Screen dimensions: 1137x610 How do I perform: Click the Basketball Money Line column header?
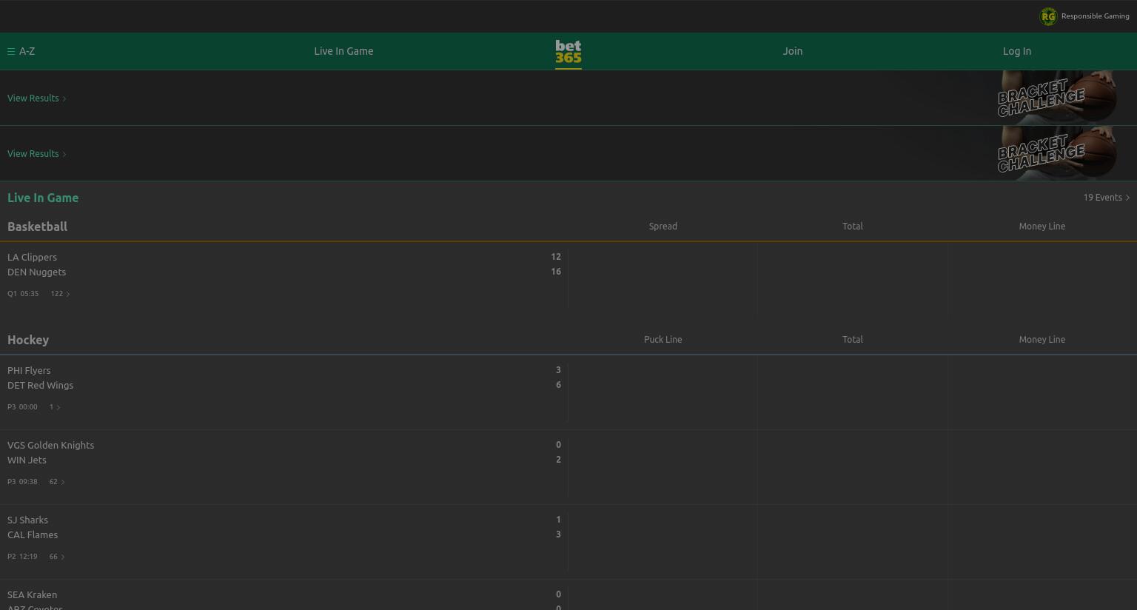[x=1042, y=227]
